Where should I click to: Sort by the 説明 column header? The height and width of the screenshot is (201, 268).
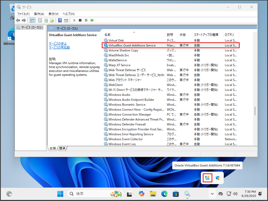click(x=171, y=35)
